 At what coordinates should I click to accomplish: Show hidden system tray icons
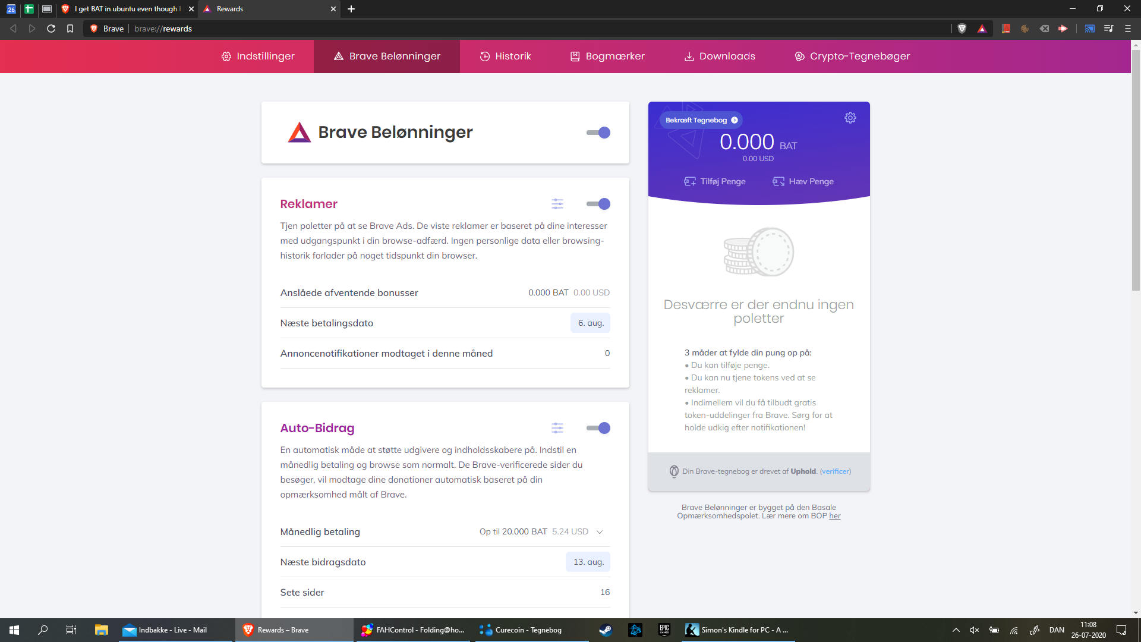[x=956, y=630]
